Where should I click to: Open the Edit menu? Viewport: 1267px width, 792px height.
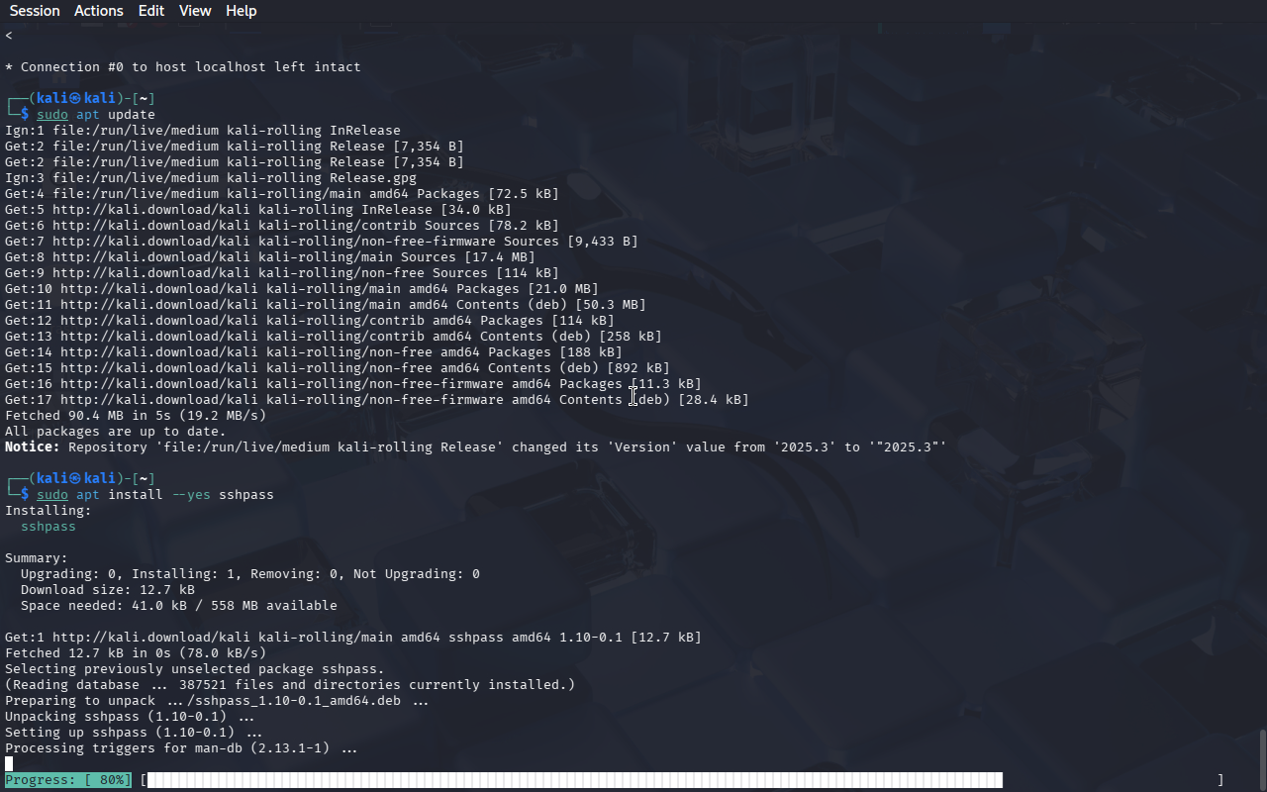pyautogui.click(x=151, y=11)
